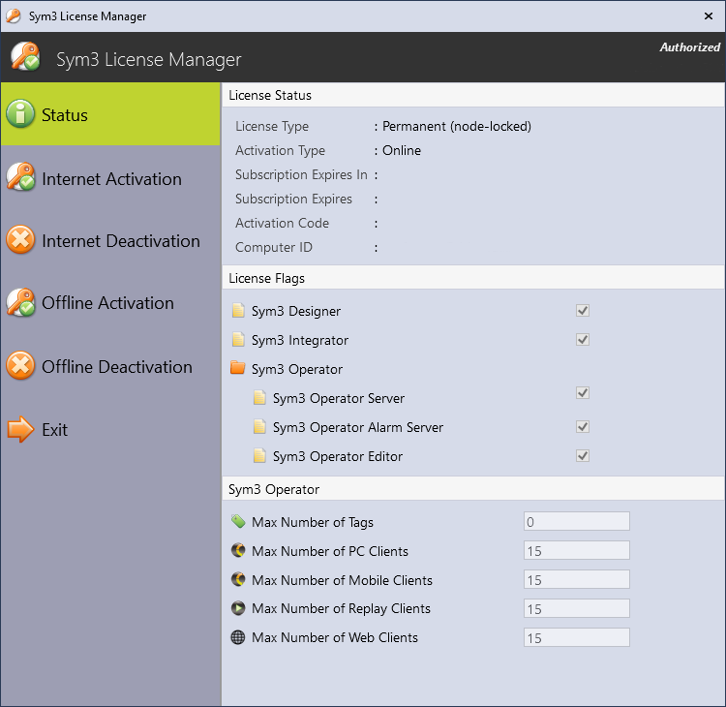Click the Sym3 Integrator label
726x707 pixels.
(299, 340)
